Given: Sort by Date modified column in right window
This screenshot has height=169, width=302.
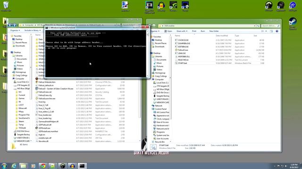Looking at the screenshot, I should (x=222, y=36).
